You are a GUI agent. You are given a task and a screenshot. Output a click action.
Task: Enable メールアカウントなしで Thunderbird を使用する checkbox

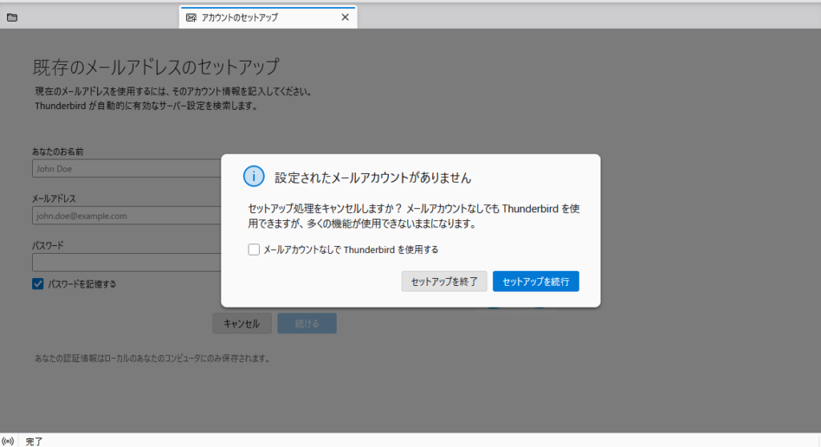click(254, 250)
